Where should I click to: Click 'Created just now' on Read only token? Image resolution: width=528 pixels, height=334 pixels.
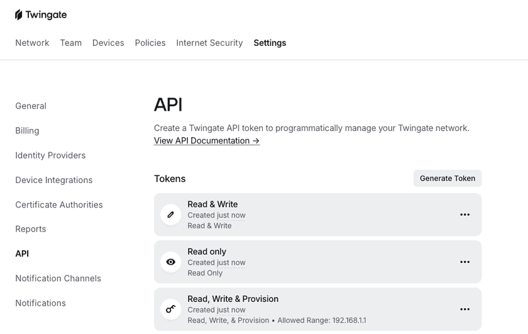pos(216,262)
